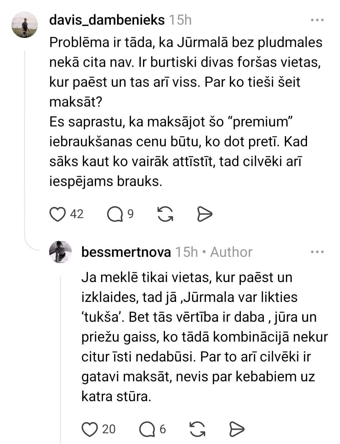Open more options for bessmertnova's reply

click(317, 252)
